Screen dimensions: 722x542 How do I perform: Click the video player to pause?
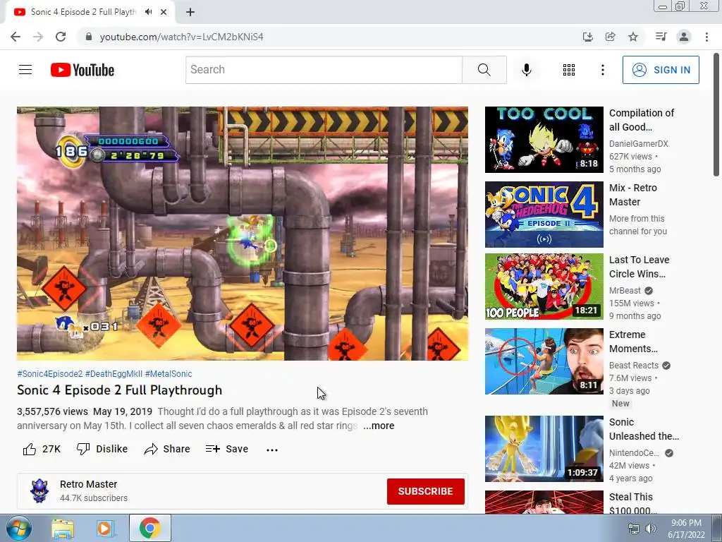pyautogui.click(x=243, y=234)
